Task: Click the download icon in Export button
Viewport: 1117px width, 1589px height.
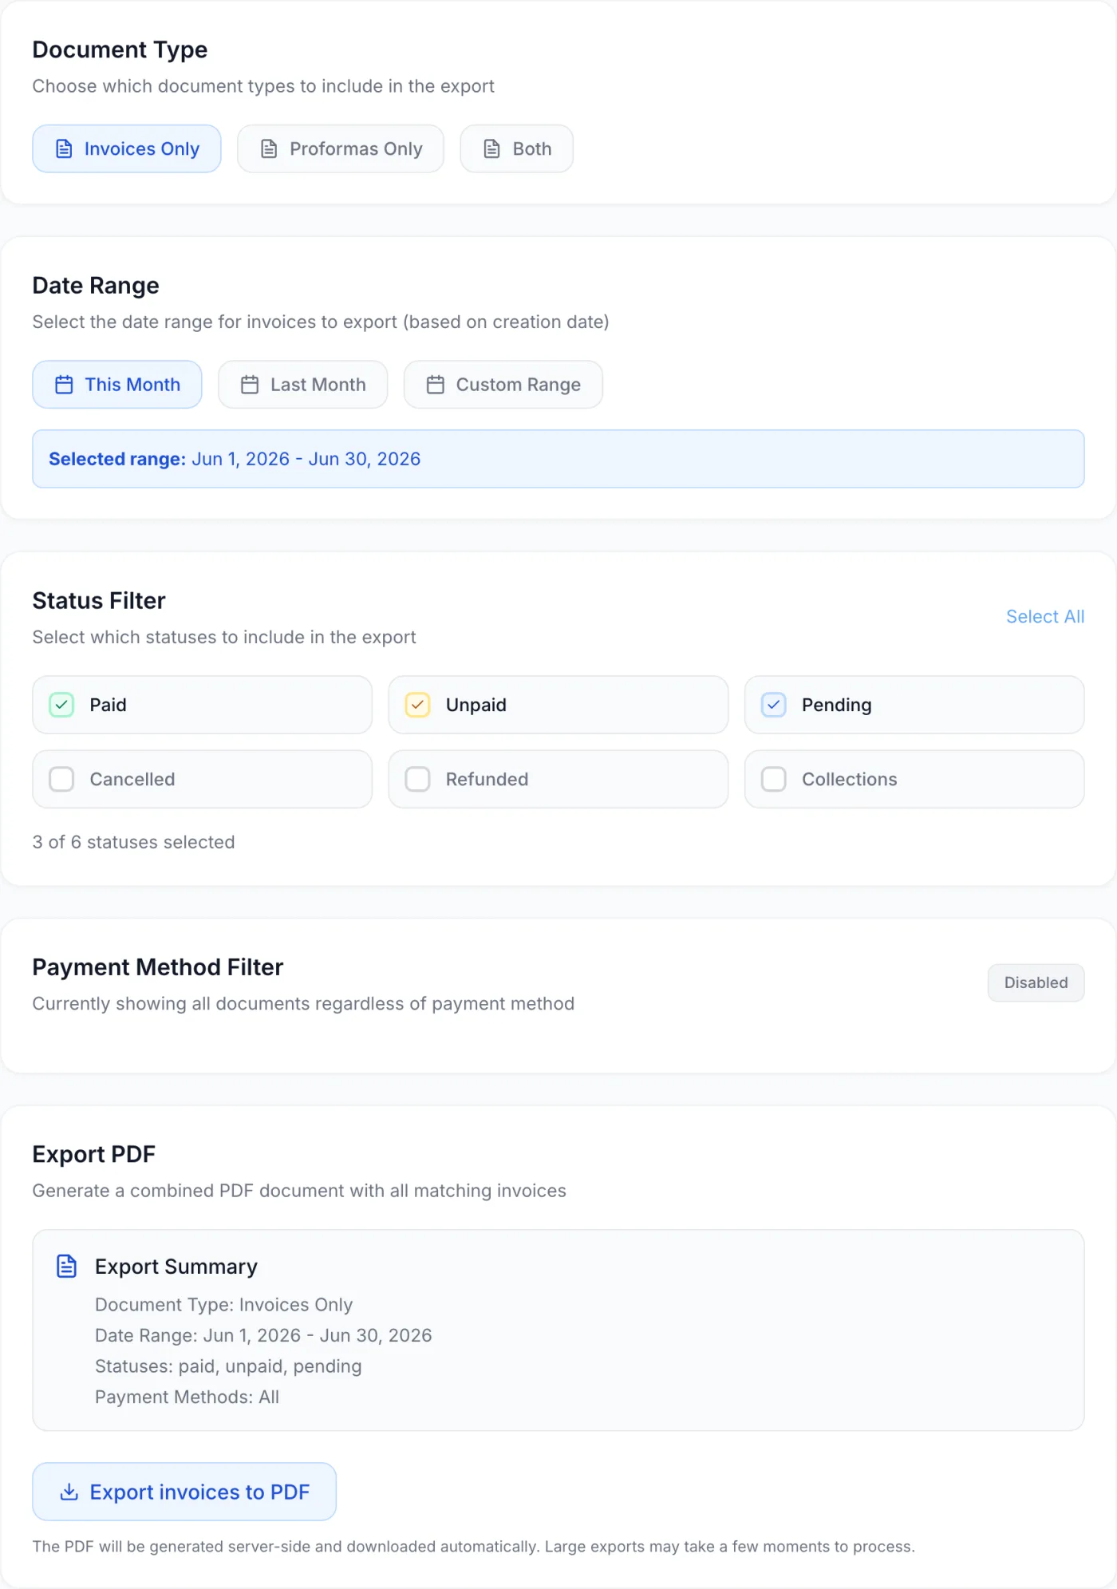Action: point(69,1492)
